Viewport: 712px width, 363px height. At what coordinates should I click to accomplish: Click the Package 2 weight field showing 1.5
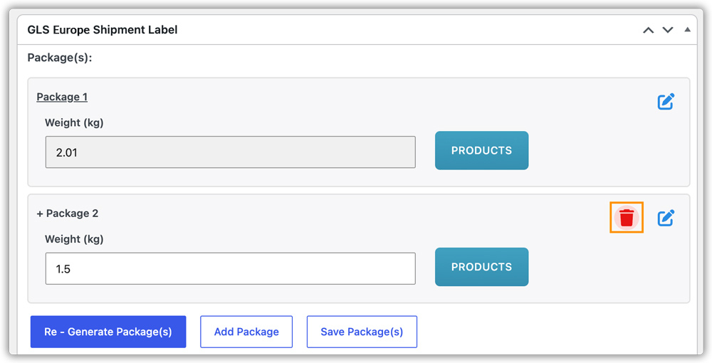(230, 268)
